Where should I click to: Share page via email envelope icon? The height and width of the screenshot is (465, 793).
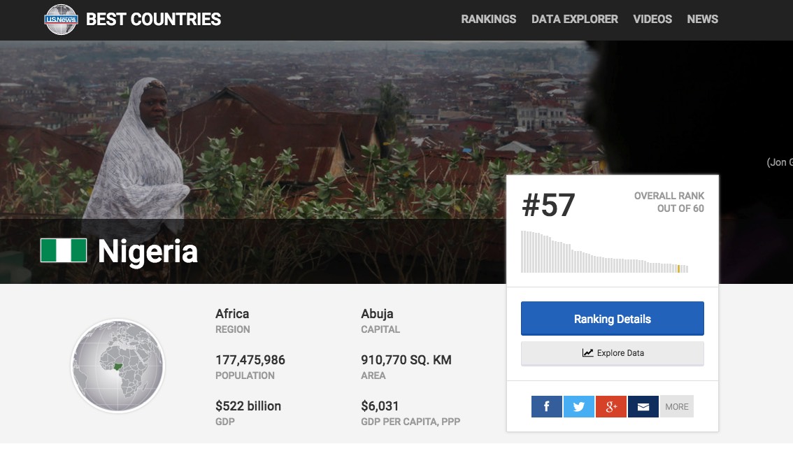[x=643, y=406]
